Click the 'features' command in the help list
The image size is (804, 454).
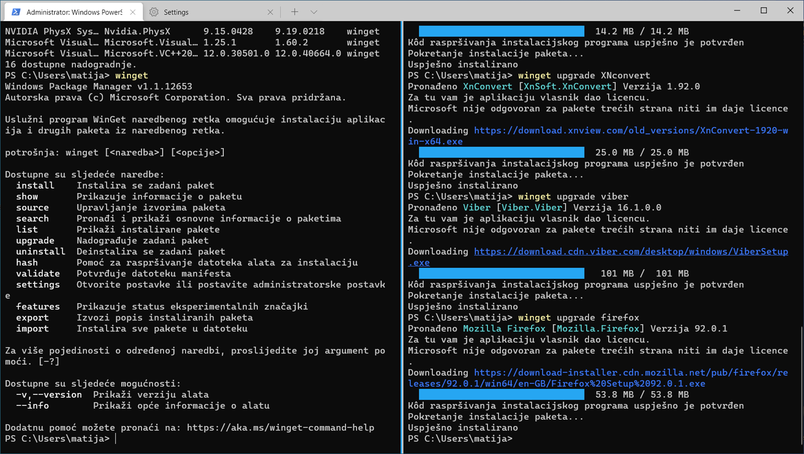38,307
